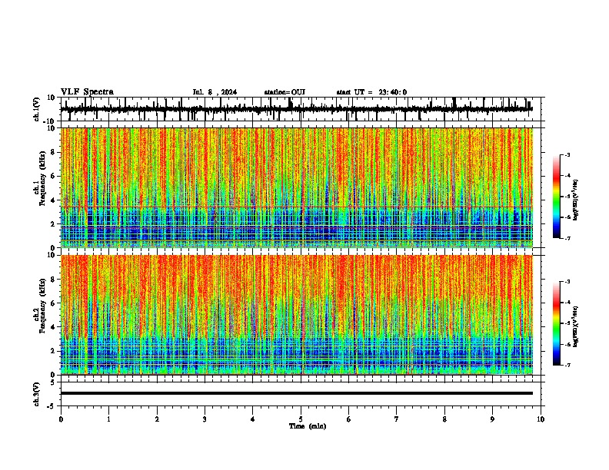
Task: Click the ch.2 "Frequency (kHz)" axis label
Action: pyautogui.click(x=42, y=306)
